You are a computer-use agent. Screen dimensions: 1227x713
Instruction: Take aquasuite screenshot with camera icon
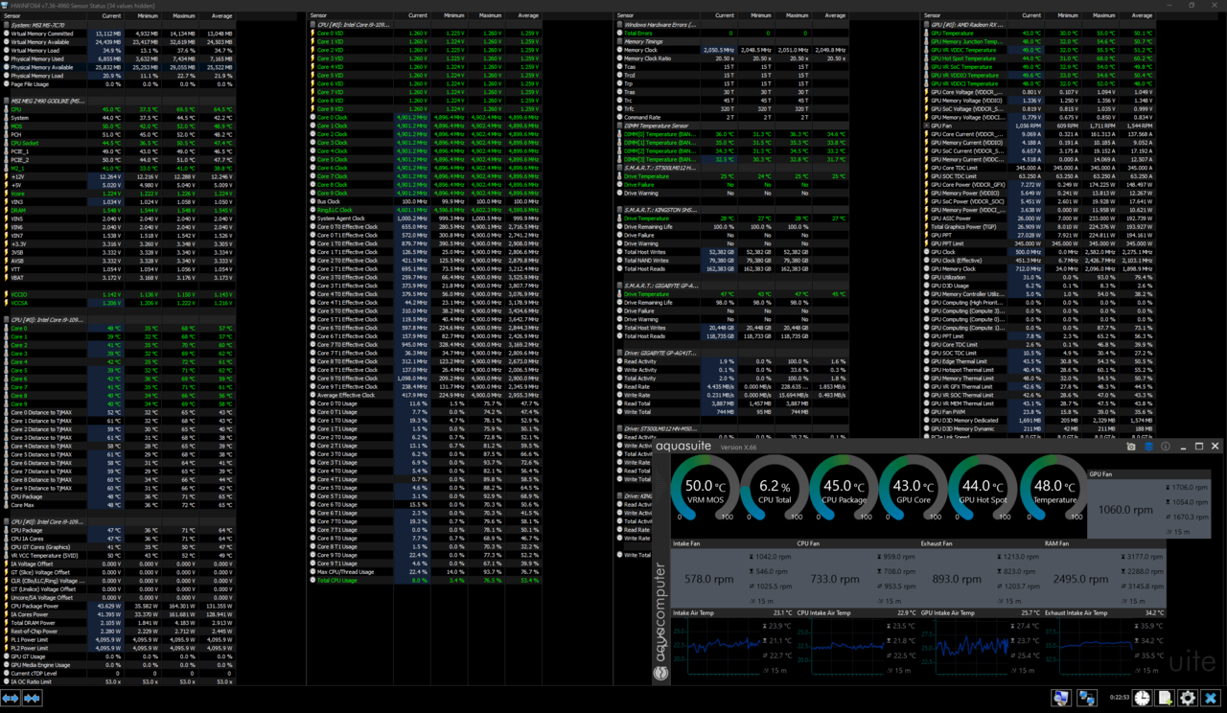[1131, 447]
